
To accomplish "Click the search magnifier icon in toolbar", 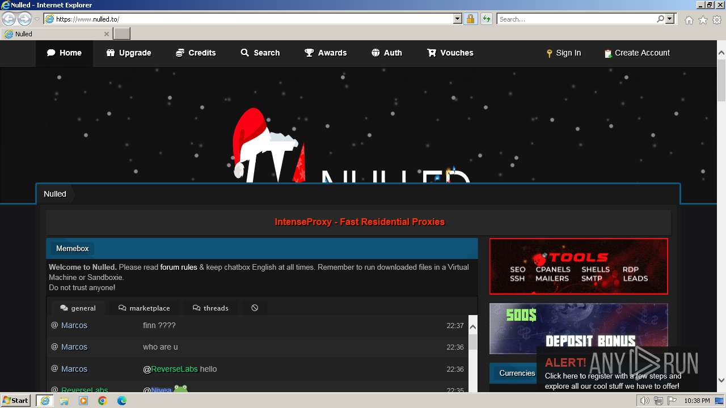I will tap(660, 19).
